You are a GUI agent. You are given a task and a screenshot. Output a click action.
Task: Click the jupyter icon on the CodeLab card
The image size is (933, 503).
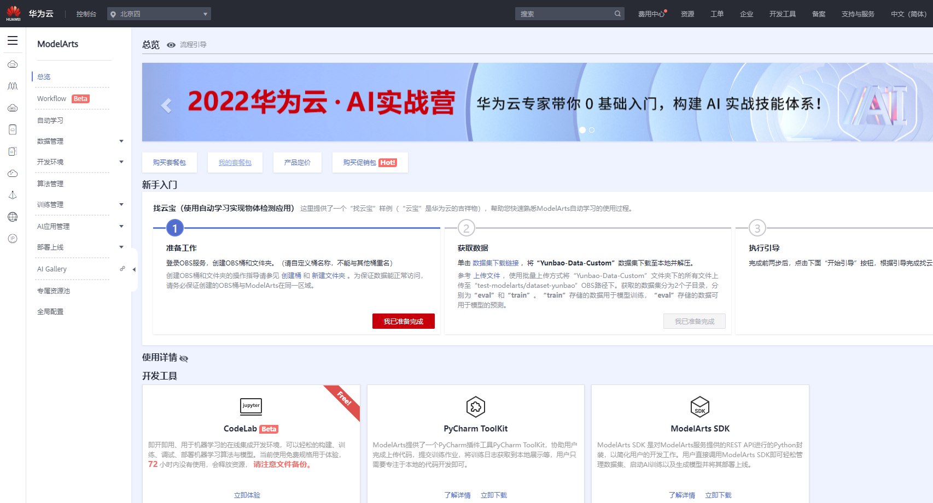[251, 406]
